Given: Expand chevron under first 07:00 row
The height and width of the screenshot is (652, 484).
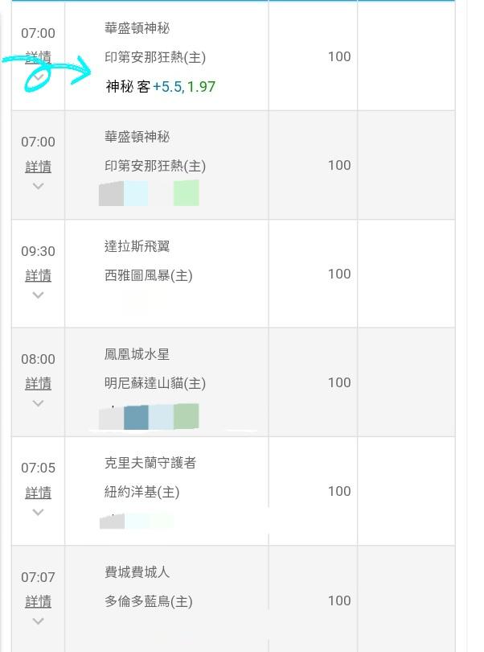Looking at the screenshot, I should pyautogui.click(x=39, y=77).
